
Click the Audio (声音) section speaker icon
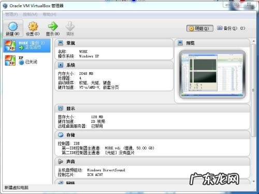click(61, 161)
